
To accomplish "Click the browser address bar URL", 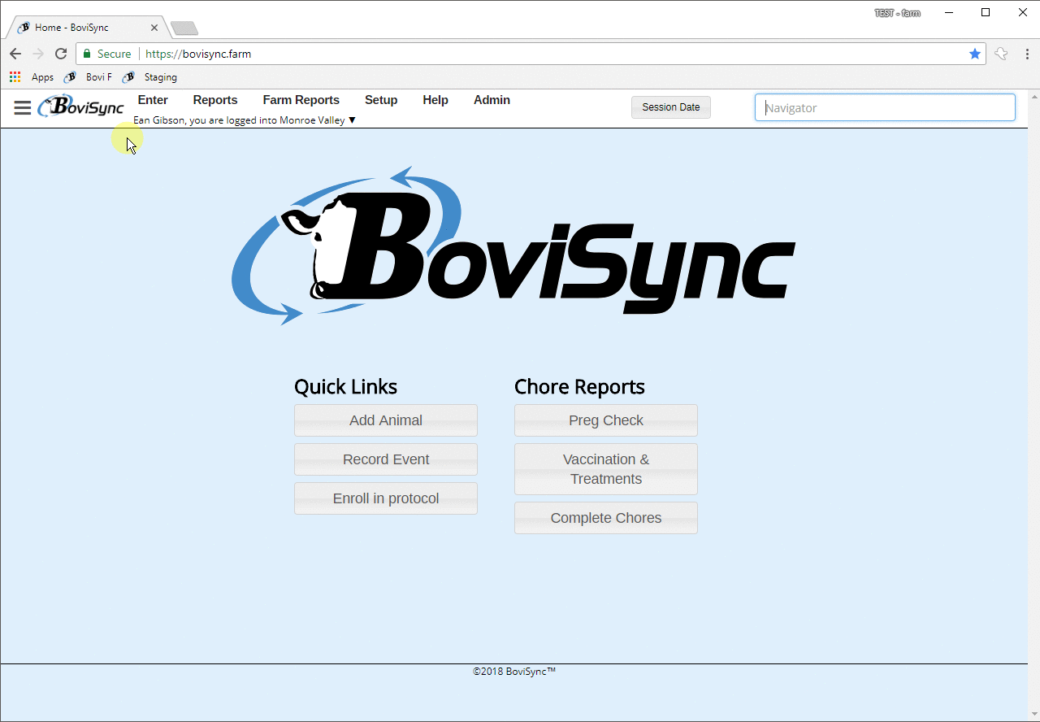I will [x=198, y=54].
